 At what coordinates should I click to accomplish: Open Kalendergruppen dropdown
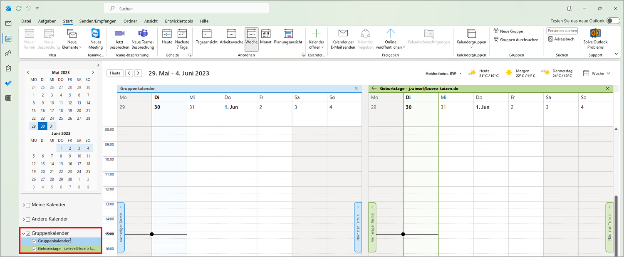[x=471, y=39]
